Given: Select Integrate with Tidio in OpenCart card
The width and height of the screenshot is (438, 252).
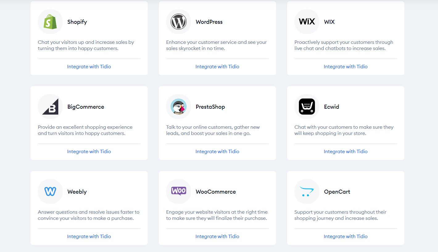Looking at the screenshot, I should 346,236.
